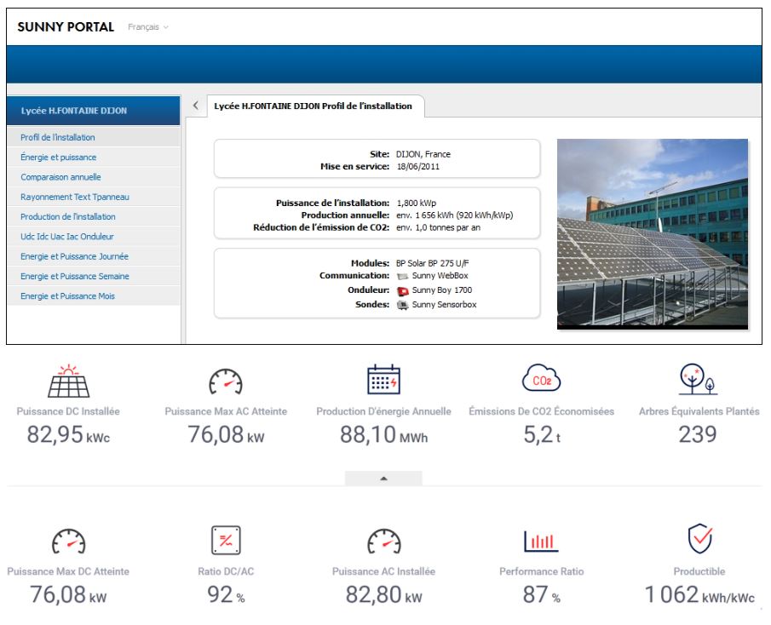Open Profil de l'installation in the sidebar
The image size is (771, 625).
tap(94, 137)
